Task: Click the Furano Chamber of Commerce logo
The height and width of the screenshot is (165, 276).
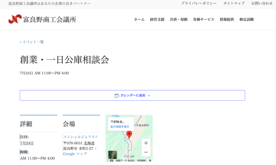Action: coord(42,19)
